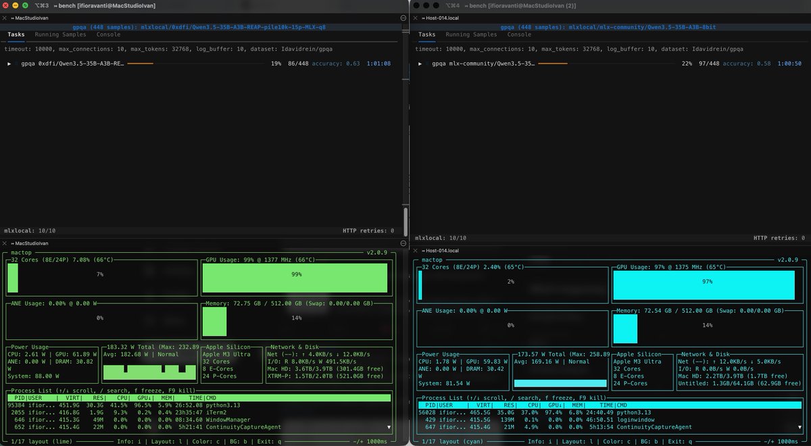The image size is (811, 446).
Task: Click 'accuracy: 0.63' in the left gpqa row
Action: [x=336, y=64]
